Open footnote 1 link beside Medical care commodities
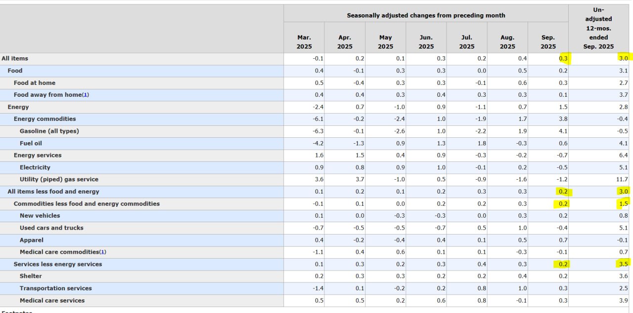Screen dimensions: 633x313 click(x=103, y=252)
